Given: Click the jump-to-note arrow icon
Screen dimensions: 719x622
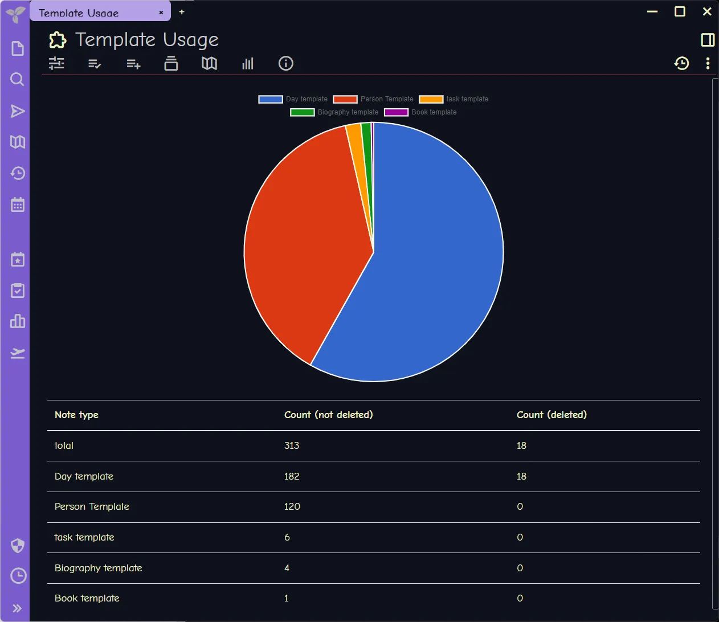Looking at the screenshot, I should (x=18, y=111).
